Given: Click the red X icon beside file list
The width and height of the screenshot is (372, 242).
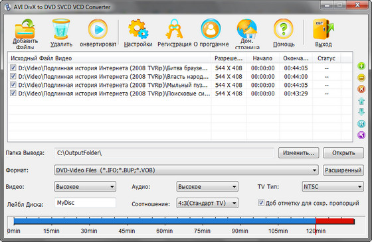Looking at the screenshot, I should tap(361, 90).
